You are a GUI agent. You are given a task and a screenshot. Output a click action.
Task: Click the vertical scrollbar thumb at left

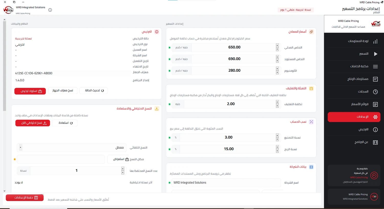(4, 66)
